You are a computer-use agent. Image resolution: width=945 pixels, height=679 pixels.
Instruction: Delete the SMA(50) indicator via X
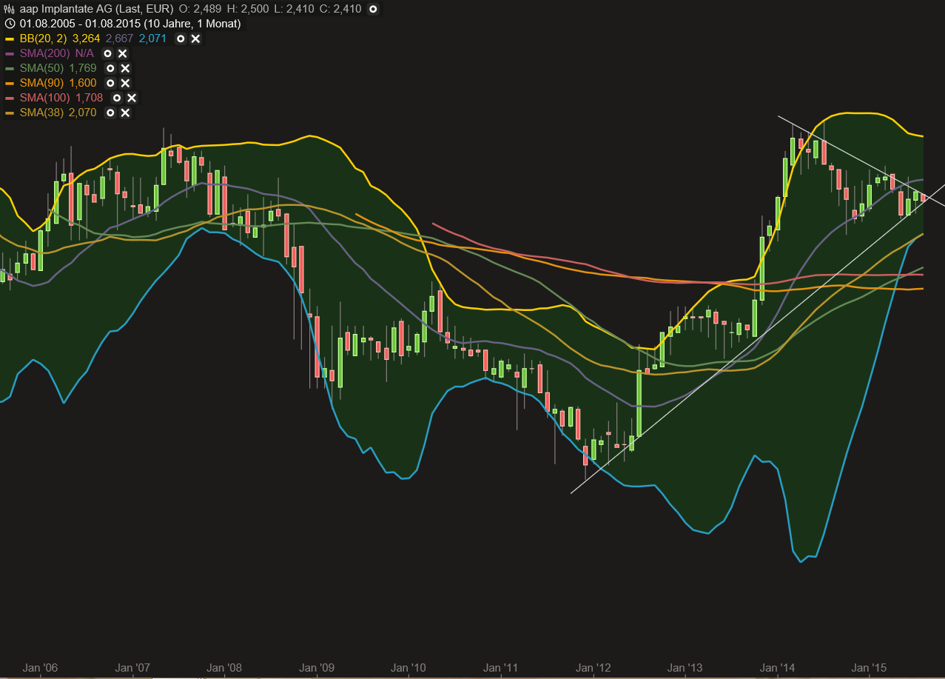(126, 68)
